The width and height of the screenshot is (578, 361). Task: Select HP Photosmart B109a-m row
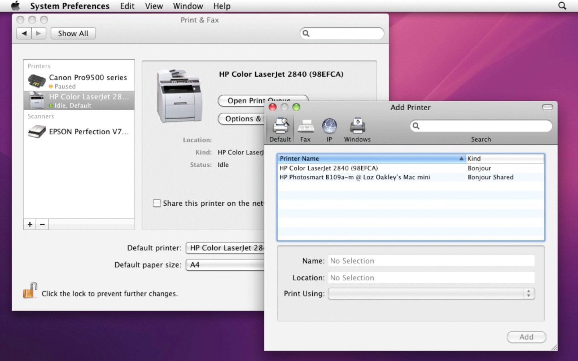coord(411,177)
